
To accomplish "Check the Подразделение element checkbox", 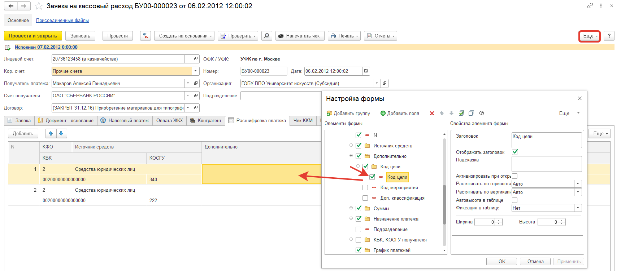I will [x=359, y=229].
